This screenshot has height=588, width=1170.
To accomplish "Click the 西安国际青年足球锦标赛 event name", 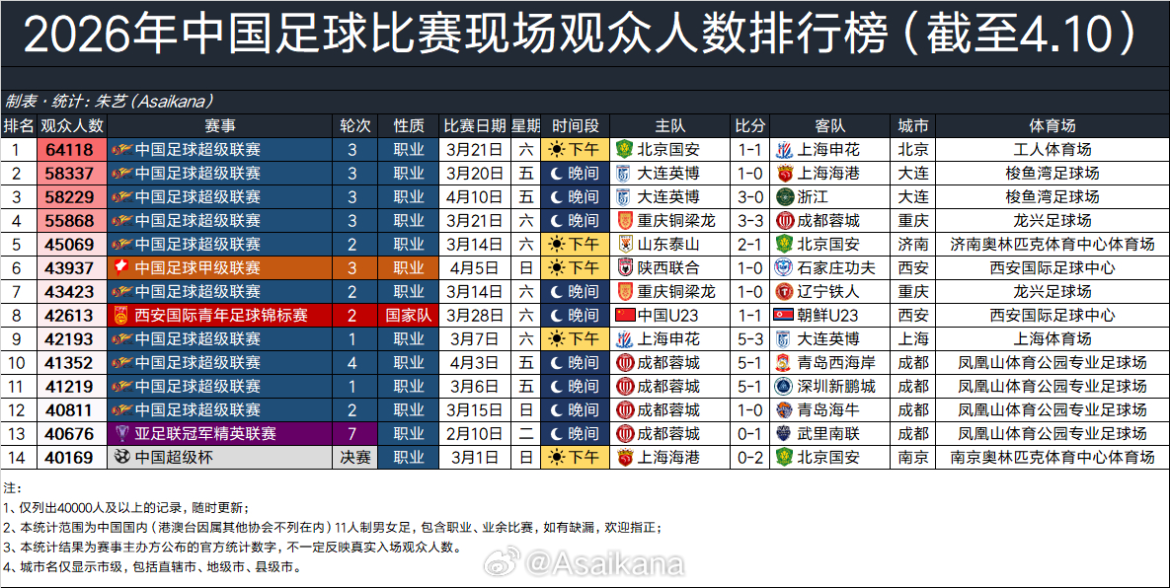I will point(221,316).
